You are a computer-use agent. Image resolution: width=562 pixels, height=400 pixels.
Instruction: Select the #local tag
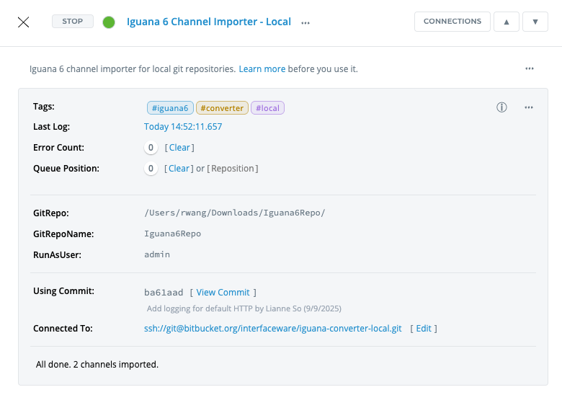(x=267, y=108)
